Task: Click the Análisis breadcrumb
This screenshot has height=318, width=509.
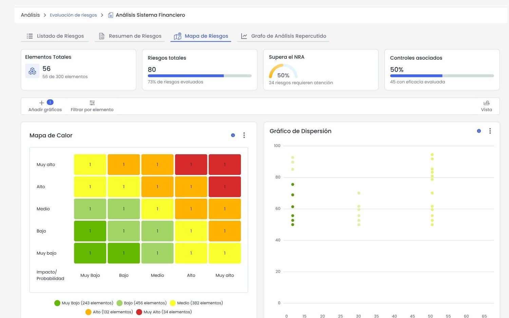Action: [30, 15]
